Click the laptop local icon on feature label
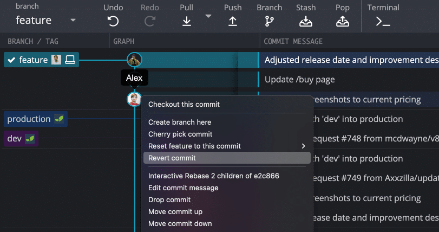Image resolution: width=439 pixels, height=232 pixels. click(70, 60)
